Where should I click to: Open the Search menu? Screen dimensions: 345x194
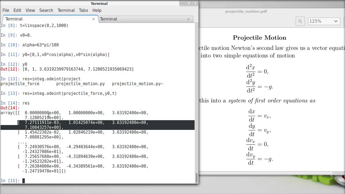(46, 10)
